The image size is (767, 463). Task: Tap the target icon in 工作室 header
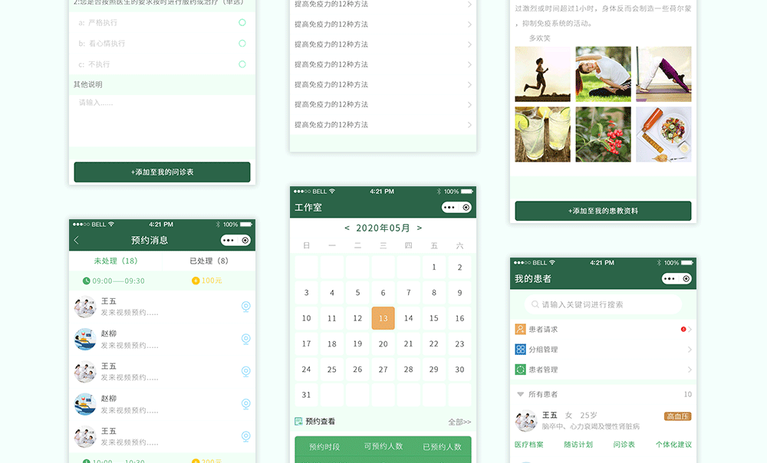pyautogui.click(x=466, y=207)
